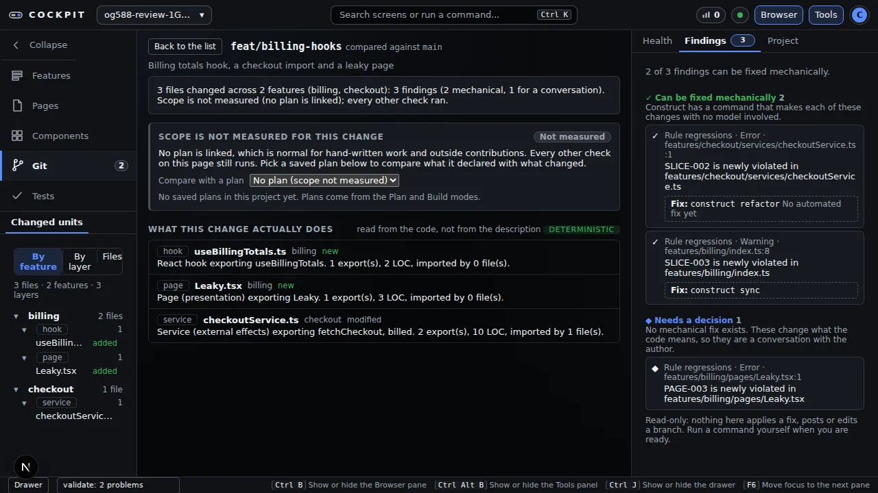Viewport: 878px width, 493px height.
Task: Click Ctrl J drawer shortcut hint
Action: click(x=671, y=485)
